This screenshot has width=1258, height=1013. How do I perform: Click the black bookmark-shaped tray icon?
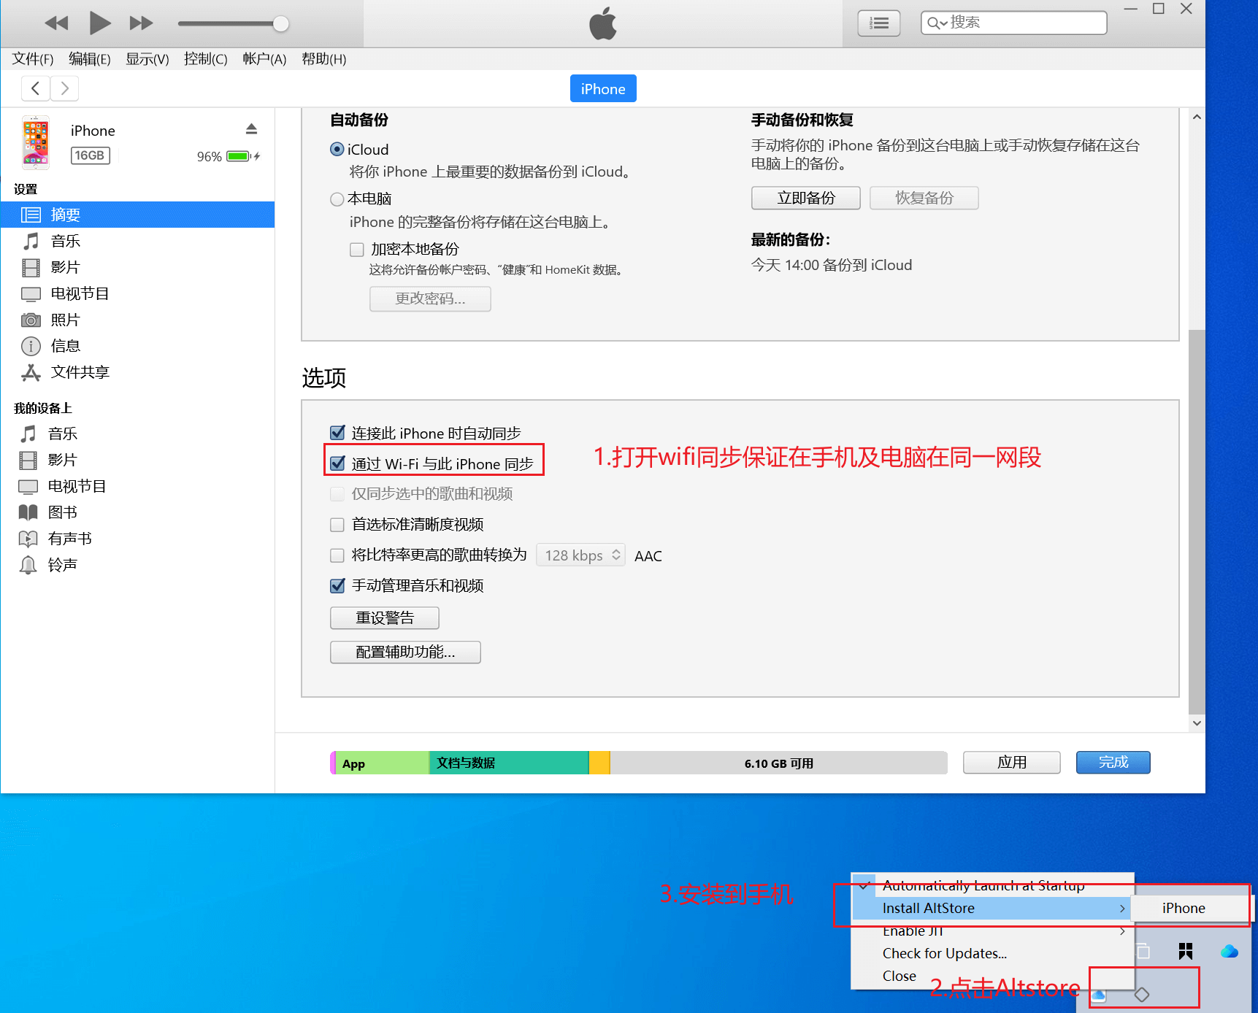click(1186, 951)
